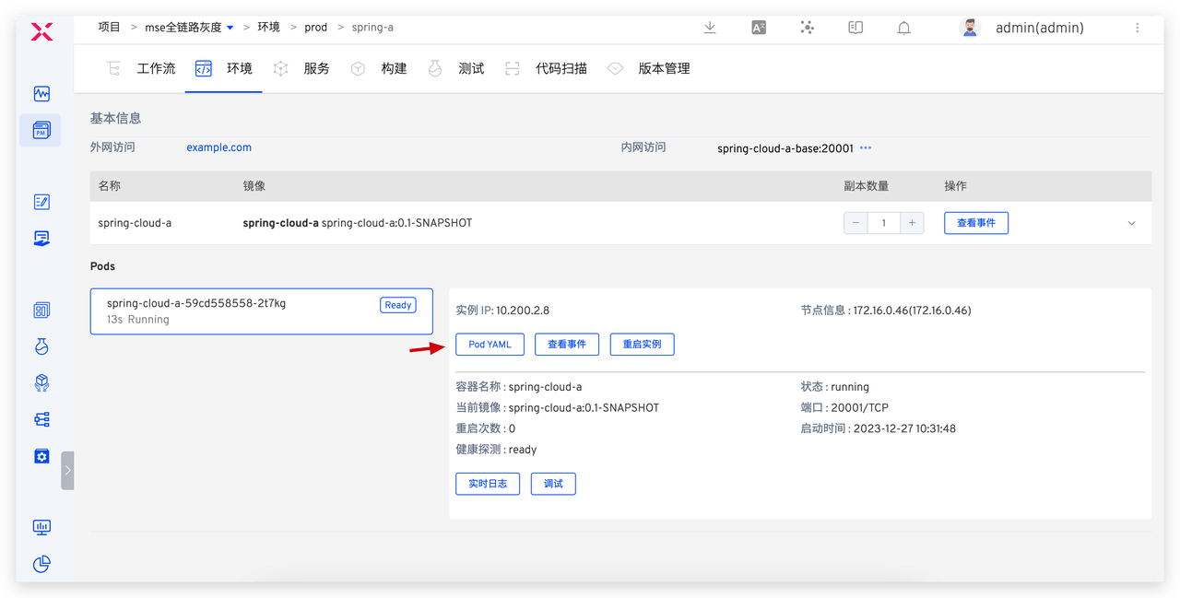
Task: Open the example.com external access link
Action: pos(218,147)
